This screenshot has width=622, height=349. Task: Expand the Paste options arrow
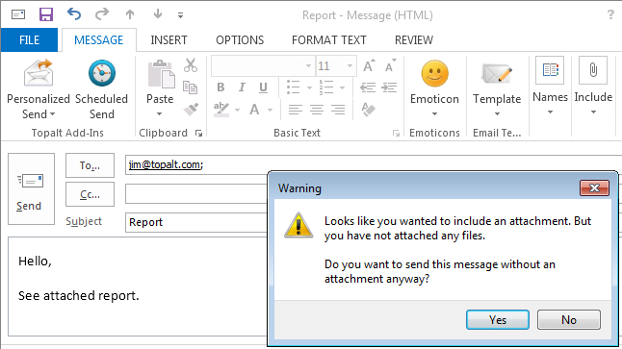point(159,113)
